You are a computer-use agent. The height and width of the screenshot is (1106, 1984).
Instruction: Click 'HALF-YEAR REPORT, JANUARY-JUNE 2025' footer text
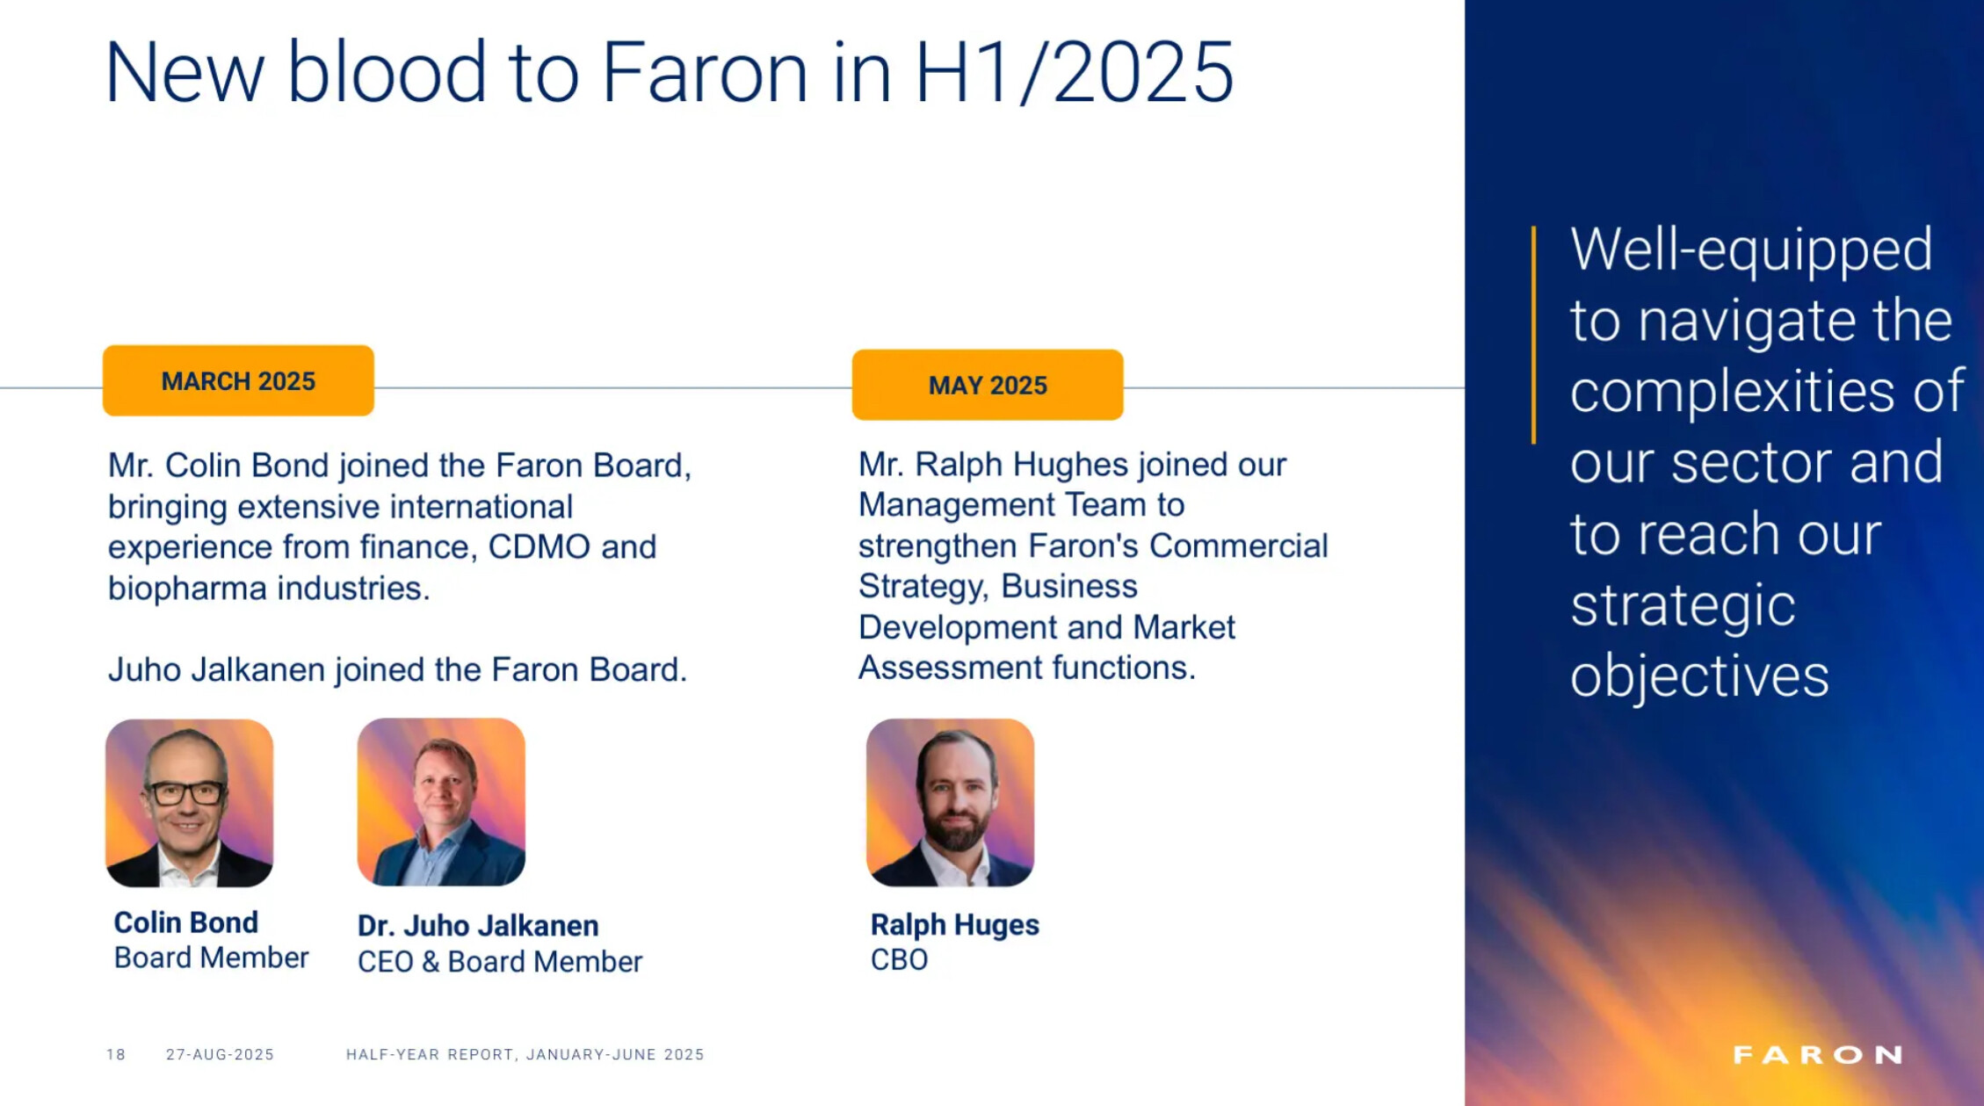point(525,1054)
